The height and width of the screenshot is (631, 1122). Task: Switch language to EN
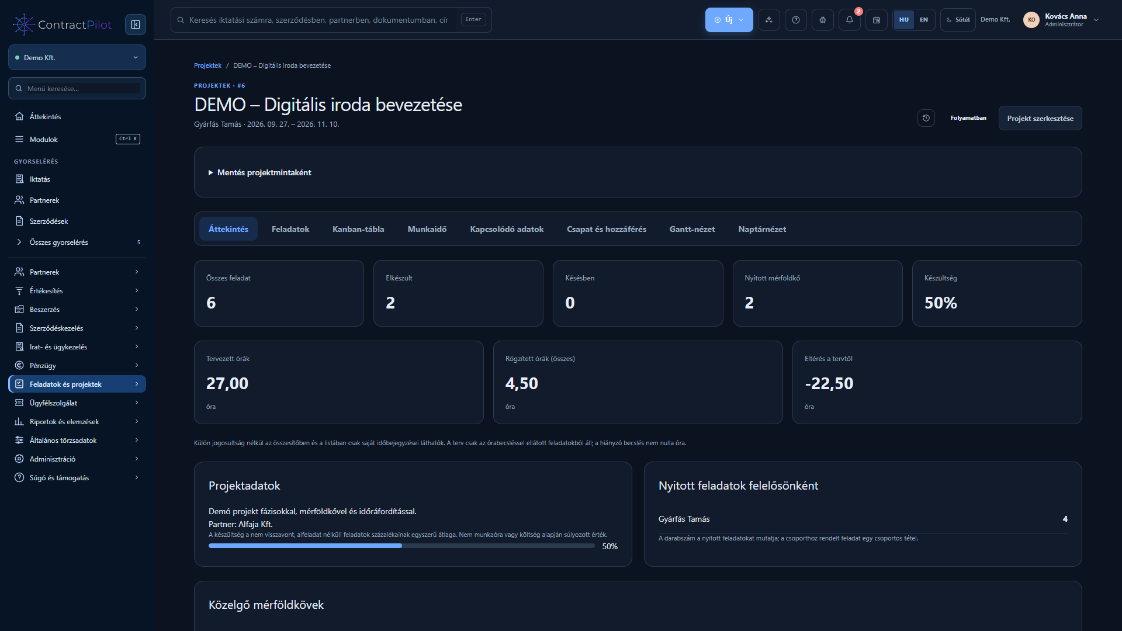pyautogui.click(x=924, y=20)
